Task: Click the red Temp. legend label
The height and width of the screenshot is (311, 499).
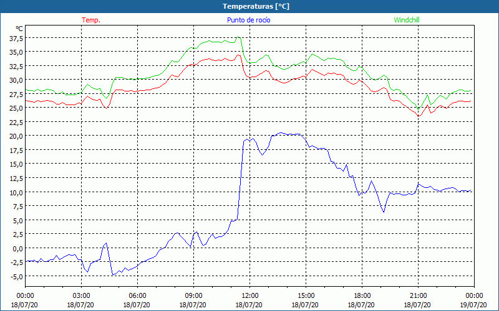Action: (91, 20)
